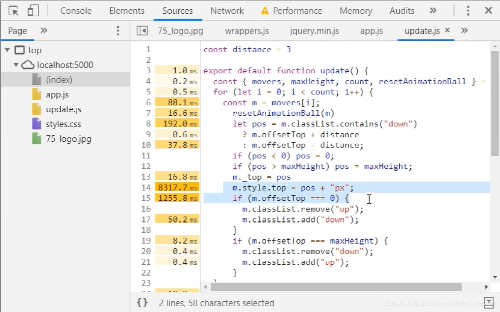
Task: Click code line const distance = 3
Action: click(247, 49)
